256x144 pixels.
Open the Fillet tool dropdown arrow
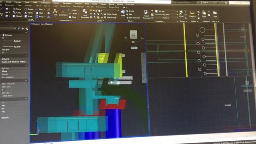45,13
